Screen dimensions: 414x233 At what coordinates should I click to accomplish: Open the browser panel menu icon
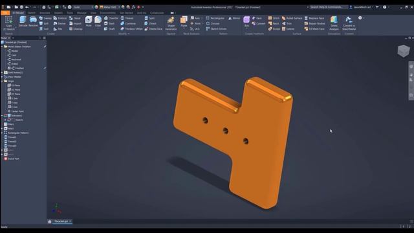tap(45, 38)
